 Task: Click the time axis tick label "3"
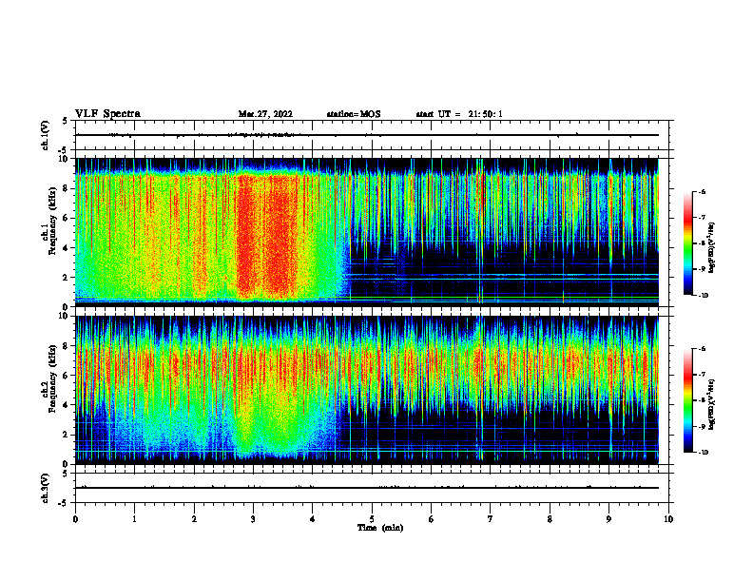pos(253,519)
